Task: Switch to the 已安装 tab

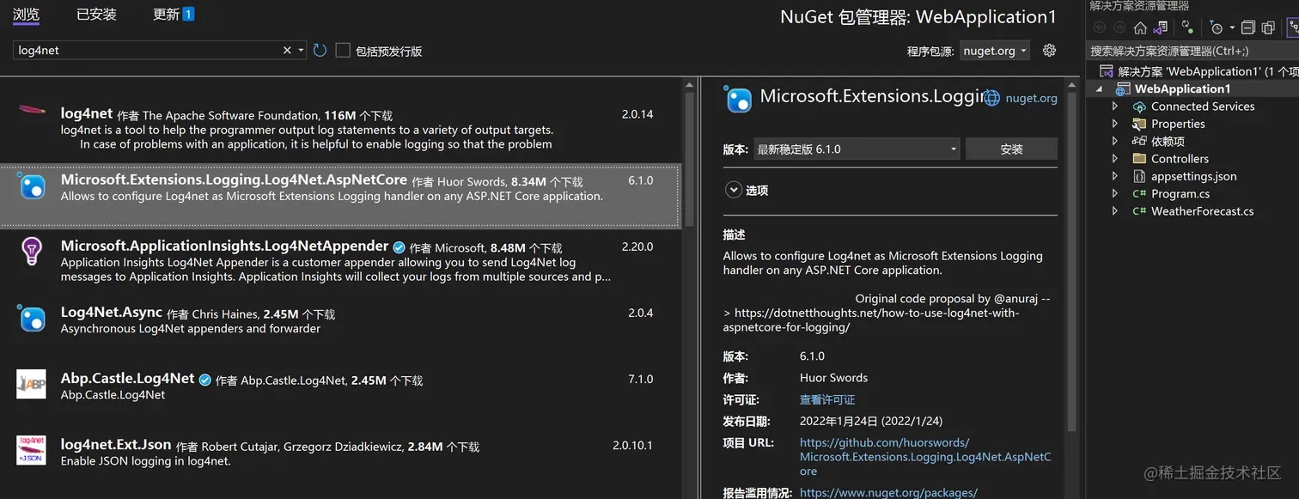Action: 96,15
